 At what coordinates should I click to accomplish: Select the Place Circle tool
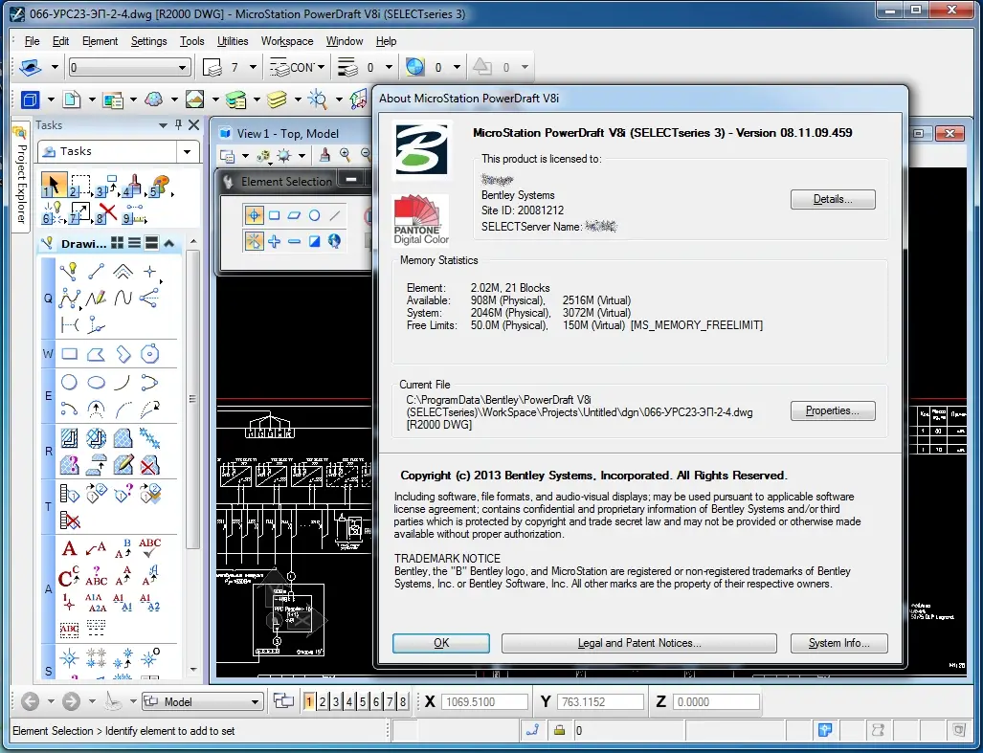pyautogui.click(x=69, y=382)
